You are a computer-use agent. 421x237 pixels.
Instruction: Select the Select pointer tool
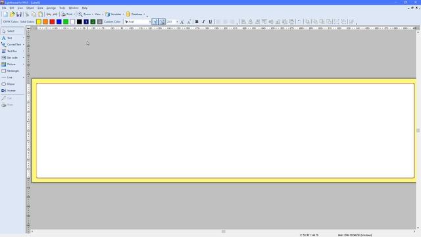[12, 31]
